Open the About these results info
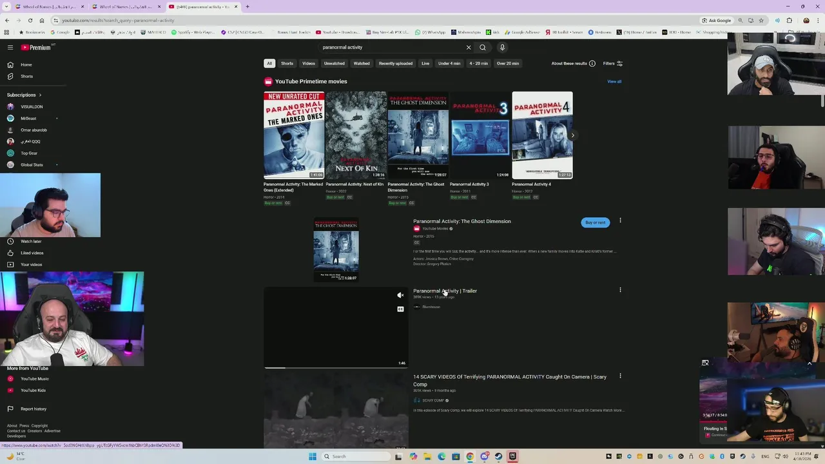This screenshot has width=825, height=464. (573, 63)
